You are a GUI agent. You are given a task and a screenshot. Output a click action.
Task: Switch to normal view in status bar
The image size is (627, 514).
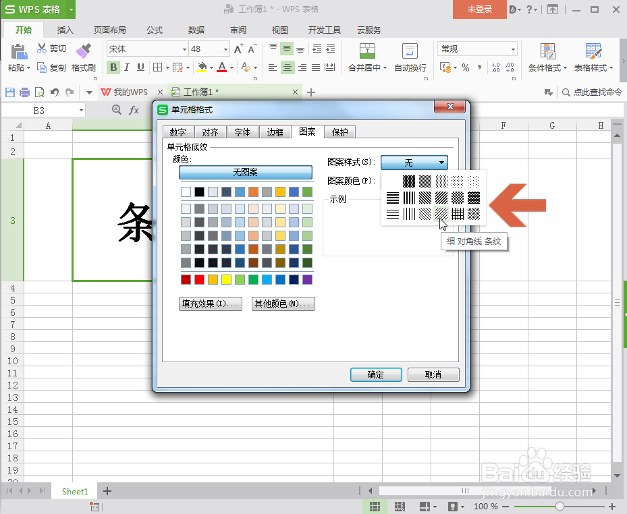[375, 507]
